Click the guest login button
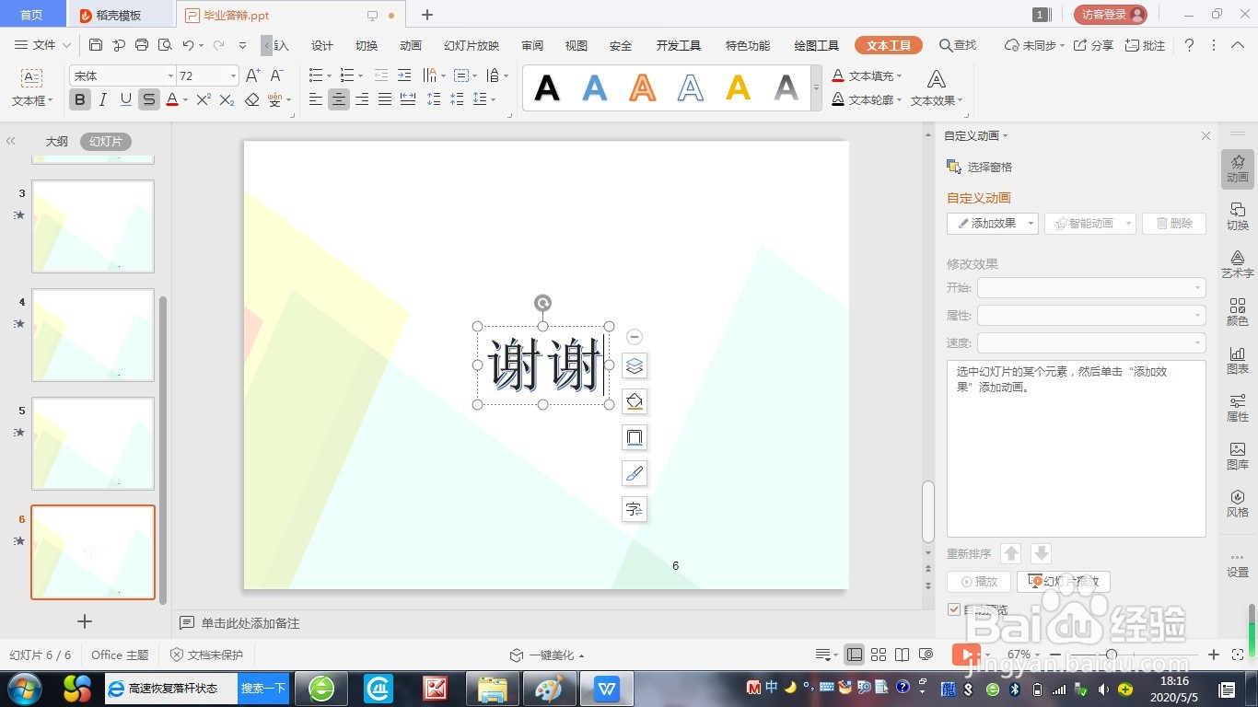 click(1111, 15)
